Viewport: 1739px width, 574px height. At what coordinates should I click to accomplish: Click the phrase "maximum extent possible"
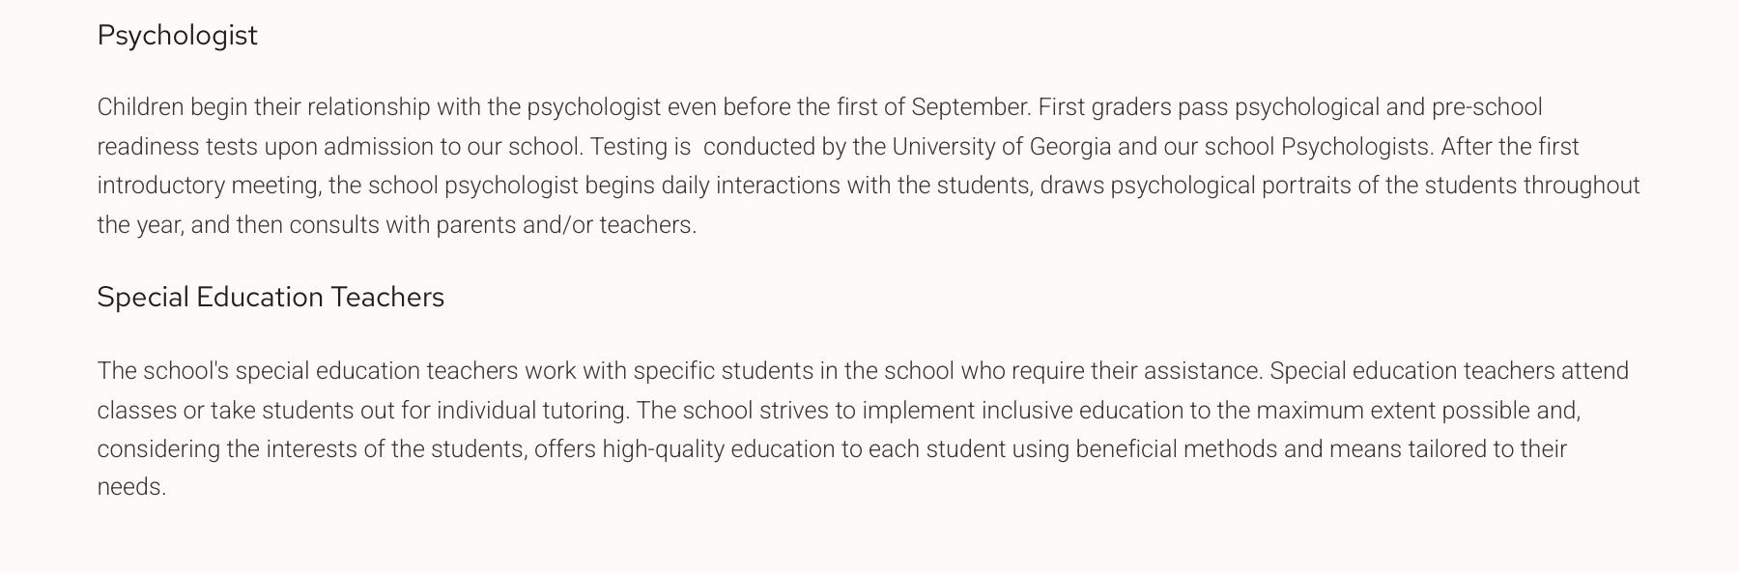click(1392, 411)
